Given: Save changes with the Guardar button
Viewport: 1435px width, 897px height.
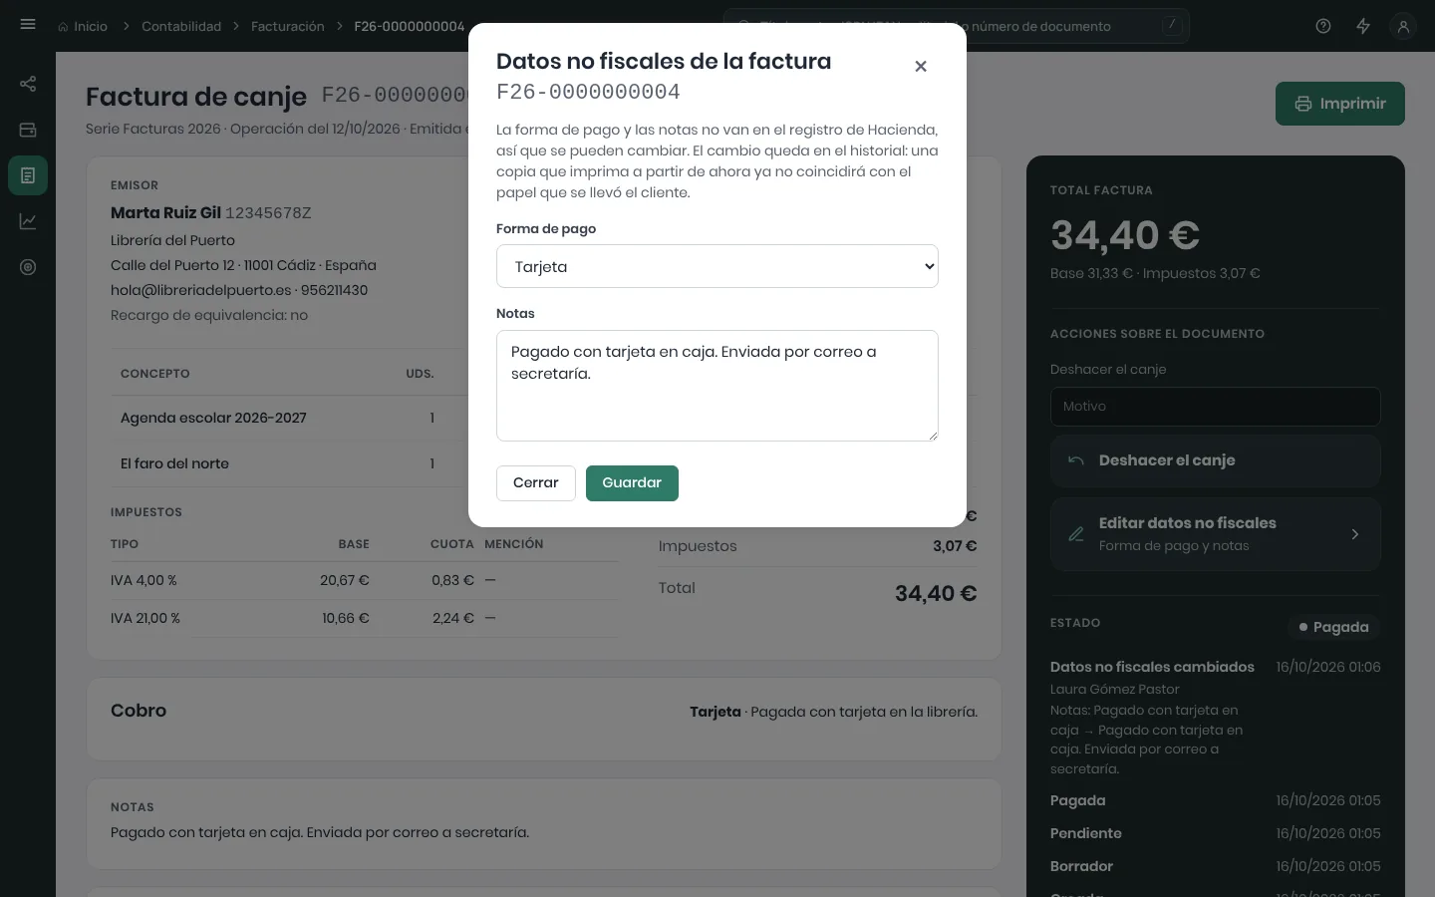Looking at the screenshot, I should (x=632, y=483).
